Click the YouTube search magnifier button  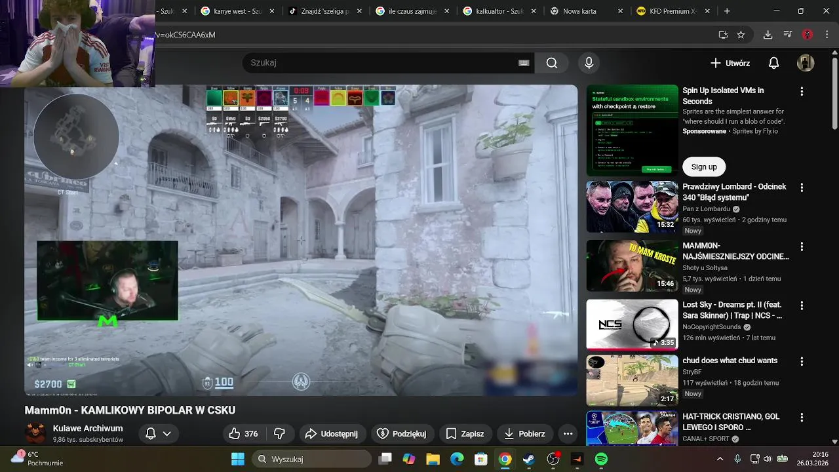tap(552, 63)
